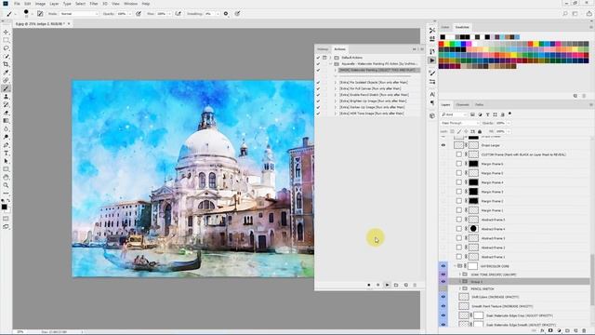Click the Abstract Frame 4 mask thumbnail
Image resolution: width=595 pixels, height=335 pixels.
click(473, 229)
